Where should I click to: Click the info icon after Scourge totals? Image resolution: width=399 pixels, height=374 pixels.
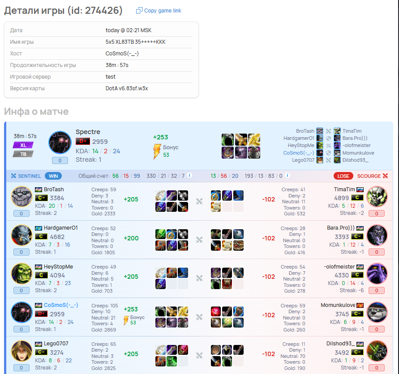287,175
